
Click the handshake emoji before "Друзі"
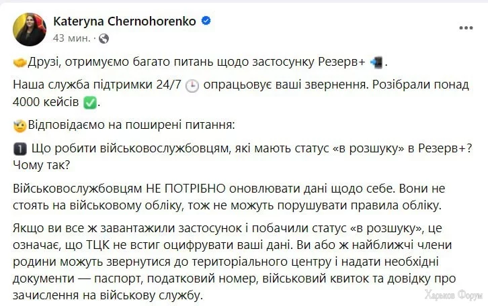click(x=19, y=62)
